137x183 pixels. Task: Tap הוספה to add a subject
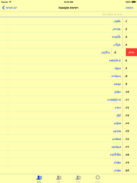click(x=129, y=8)
